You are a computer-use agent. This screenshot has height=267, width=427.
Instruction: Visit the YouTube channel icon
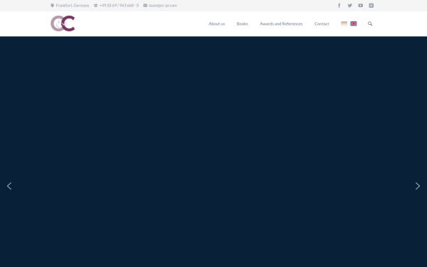[361, 6]
